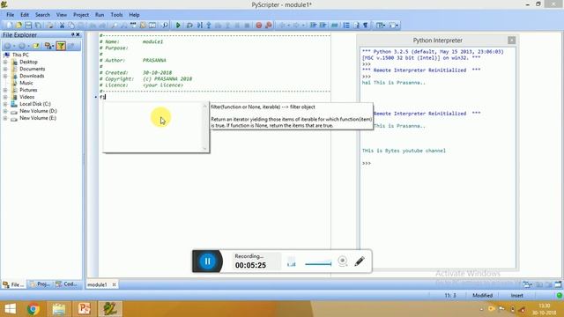Open PowerPoint from the taskbar

85,309
